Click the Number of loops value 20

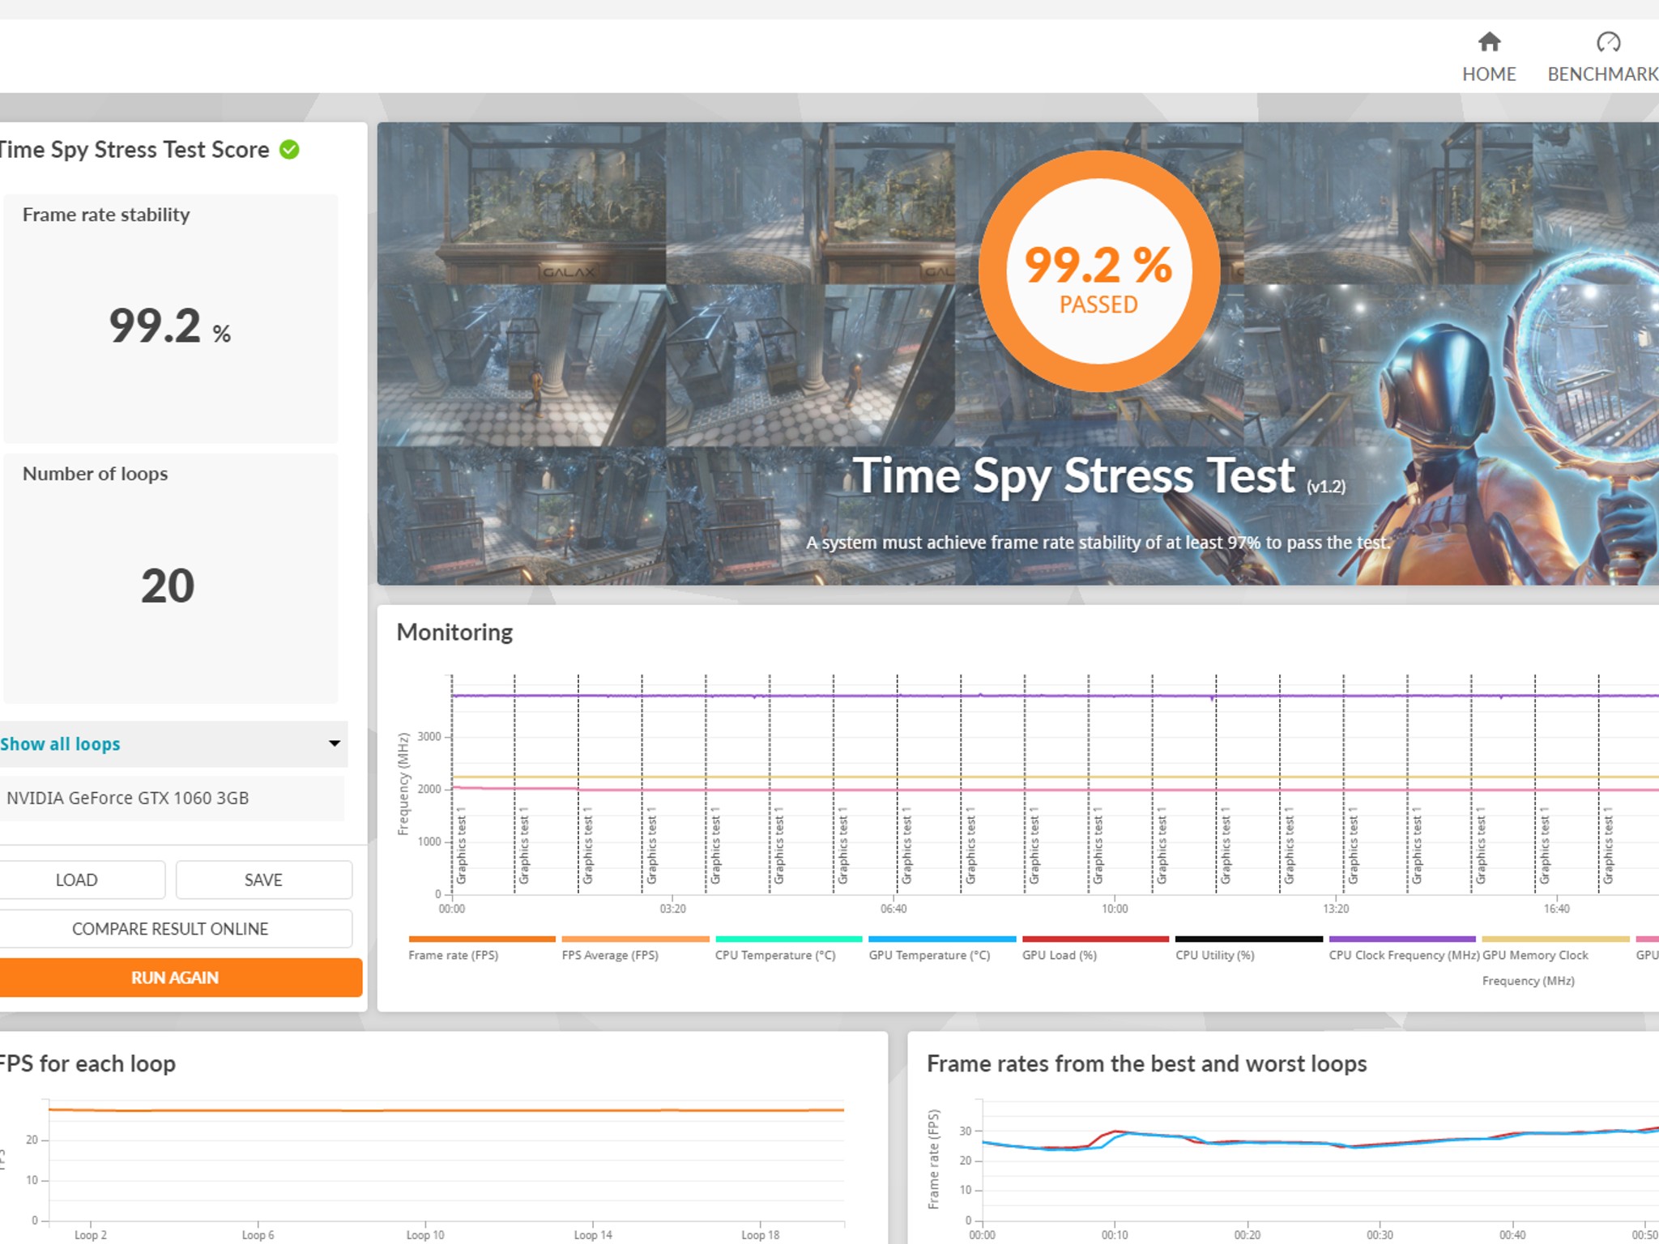click(168, 586)
